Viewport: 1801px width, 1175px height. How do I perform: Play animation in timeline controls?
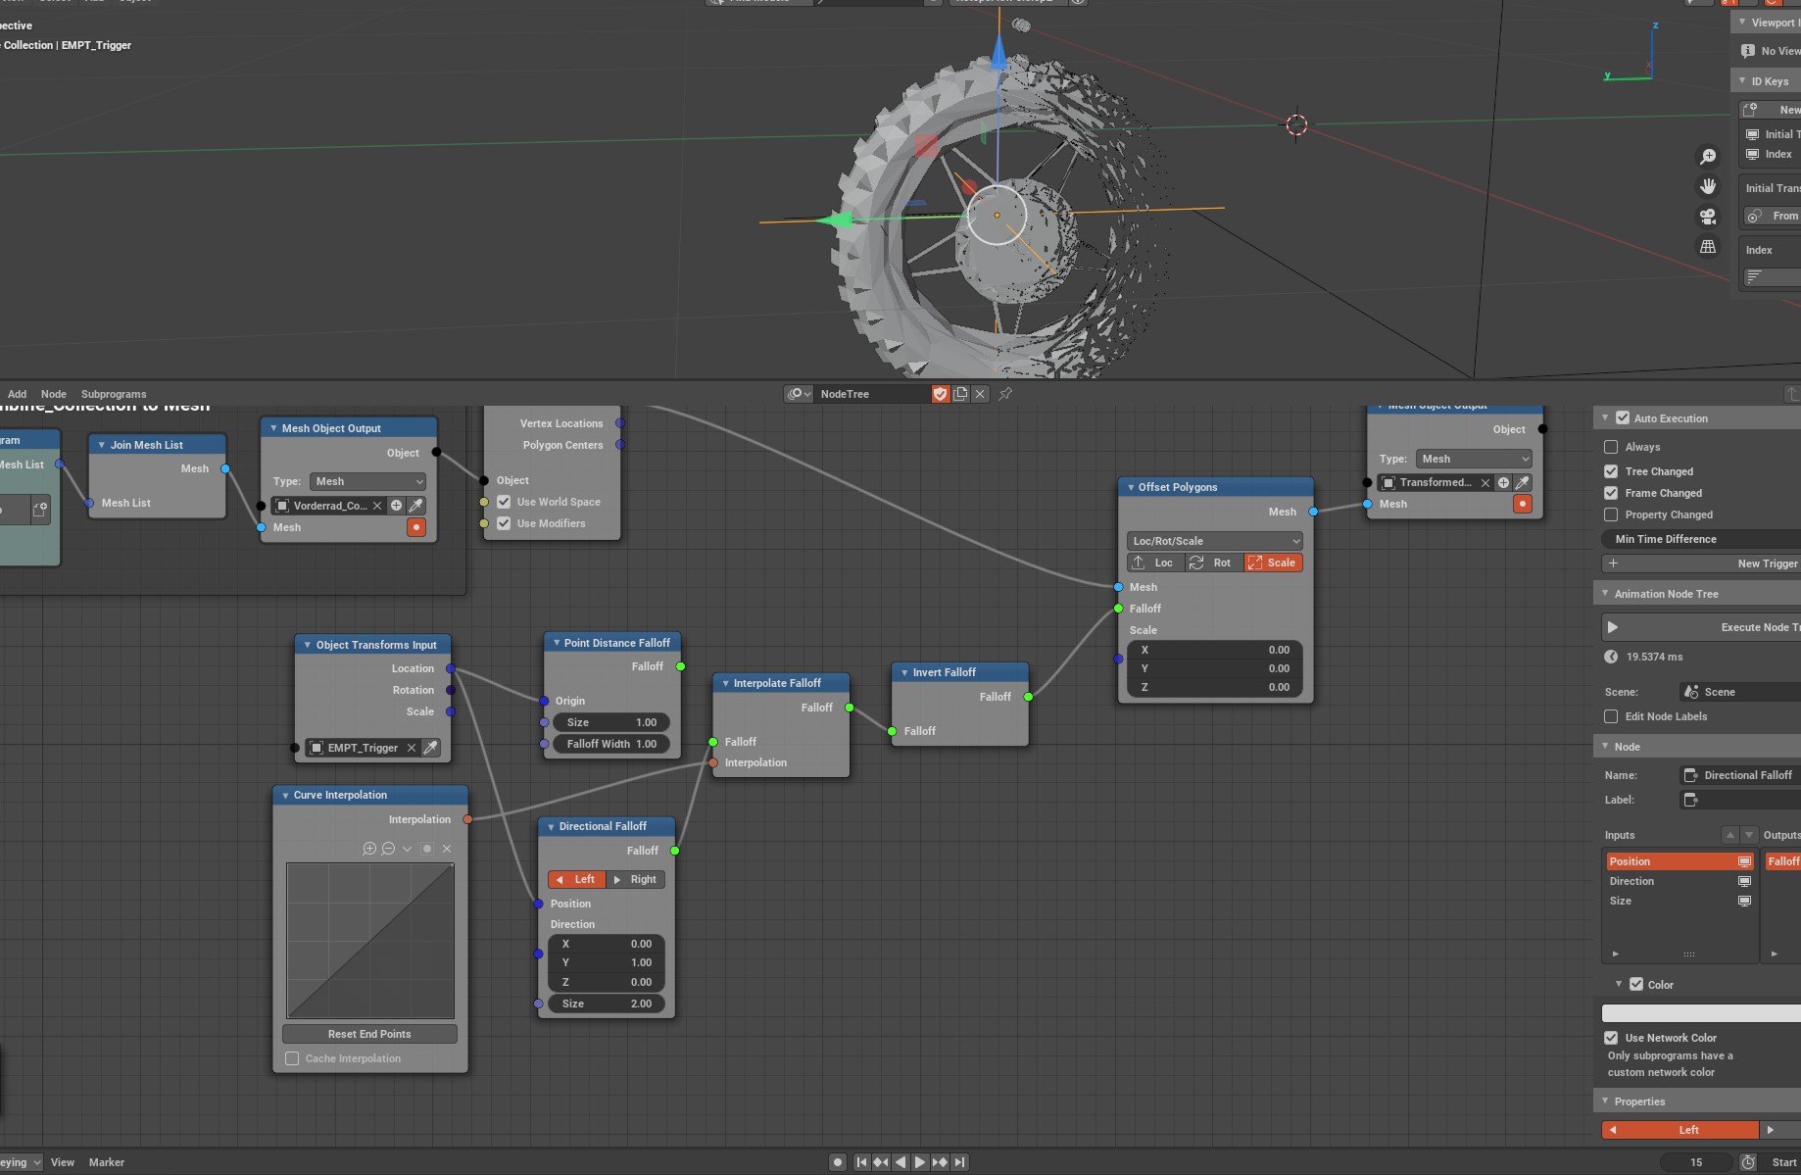[x=919, y=1162]
